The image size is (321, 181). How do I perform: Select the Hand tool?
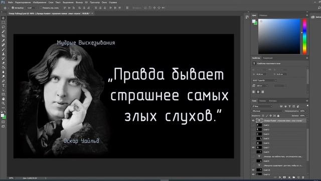(4, 99)
